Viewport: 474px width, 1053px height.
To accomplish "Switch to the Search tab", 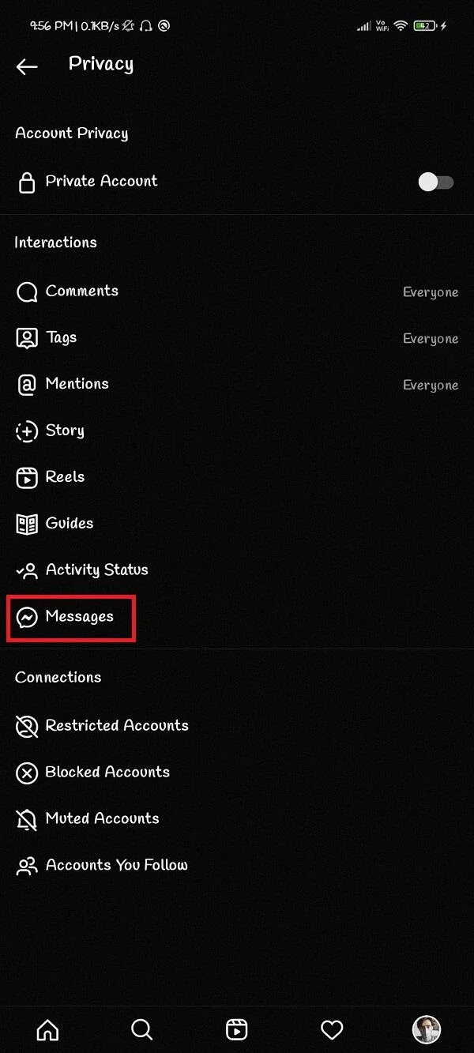I will pyautogui.click(x=142, y=1029).
